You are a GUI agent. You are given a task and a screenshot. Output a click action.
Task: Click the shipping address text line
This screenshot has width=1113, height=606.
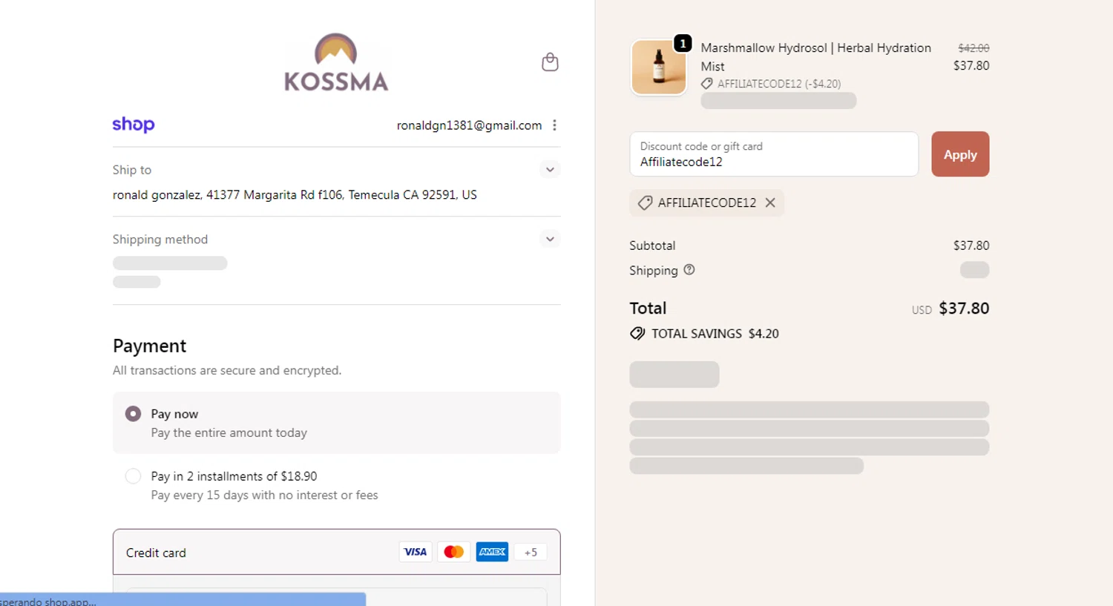[295, 195]
